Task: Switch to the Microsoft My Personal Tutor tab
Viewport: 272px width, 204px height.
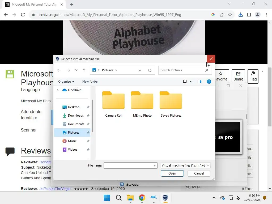Action: pyautogui.click(x=34, y=5)
